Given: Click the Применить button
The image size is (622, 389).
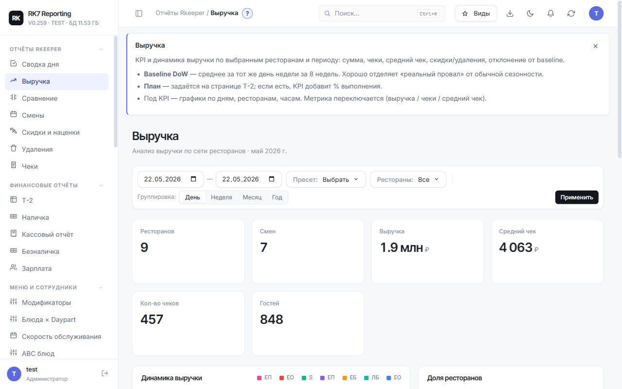Looking at the screenshot, I should coord(577,197).
